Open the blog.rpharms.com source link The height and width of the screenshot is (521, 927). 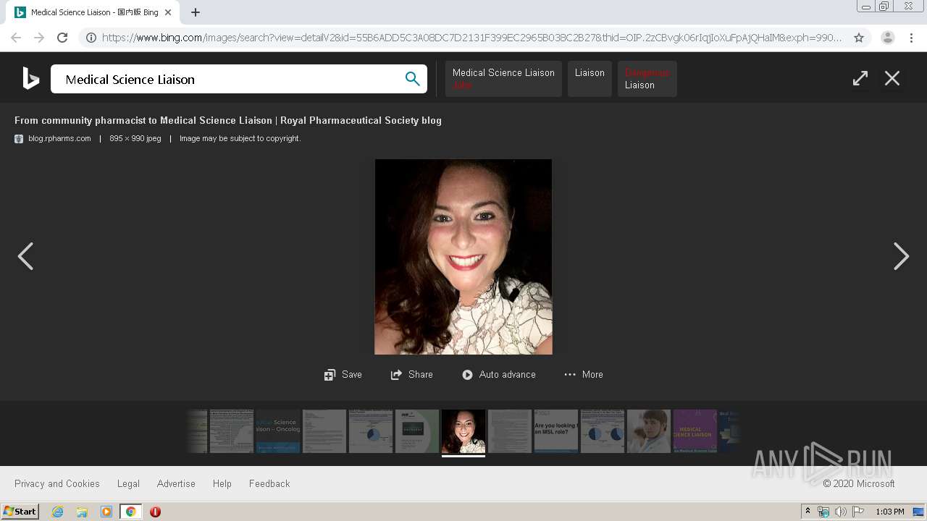pyautogui.click(x=59, y=138)
